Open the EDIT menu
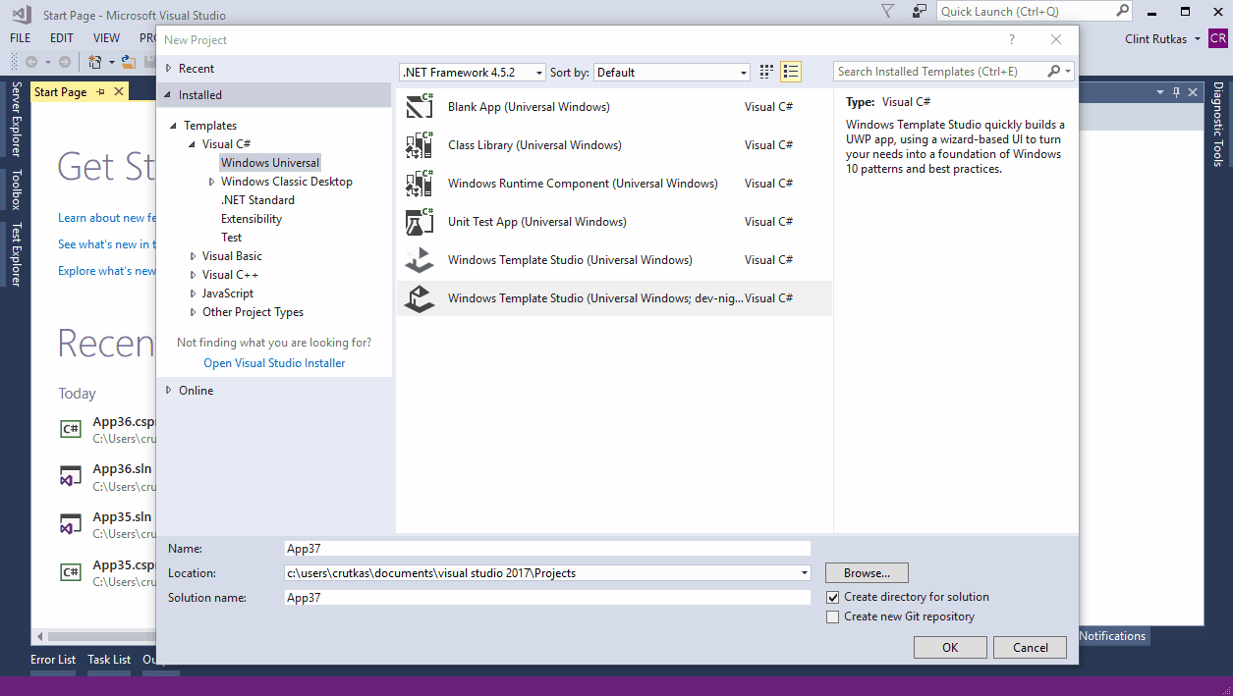Viewport: 1233px width, 696px height. pyautogui.click(x=62, y=38)
